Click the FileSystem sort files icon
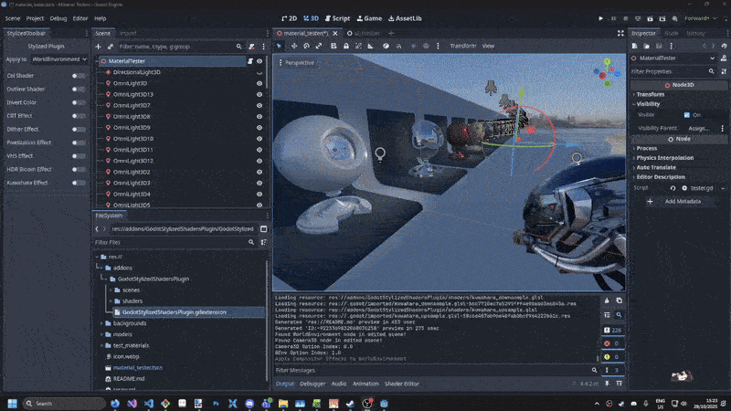The image size is (731, 411). 263,242
